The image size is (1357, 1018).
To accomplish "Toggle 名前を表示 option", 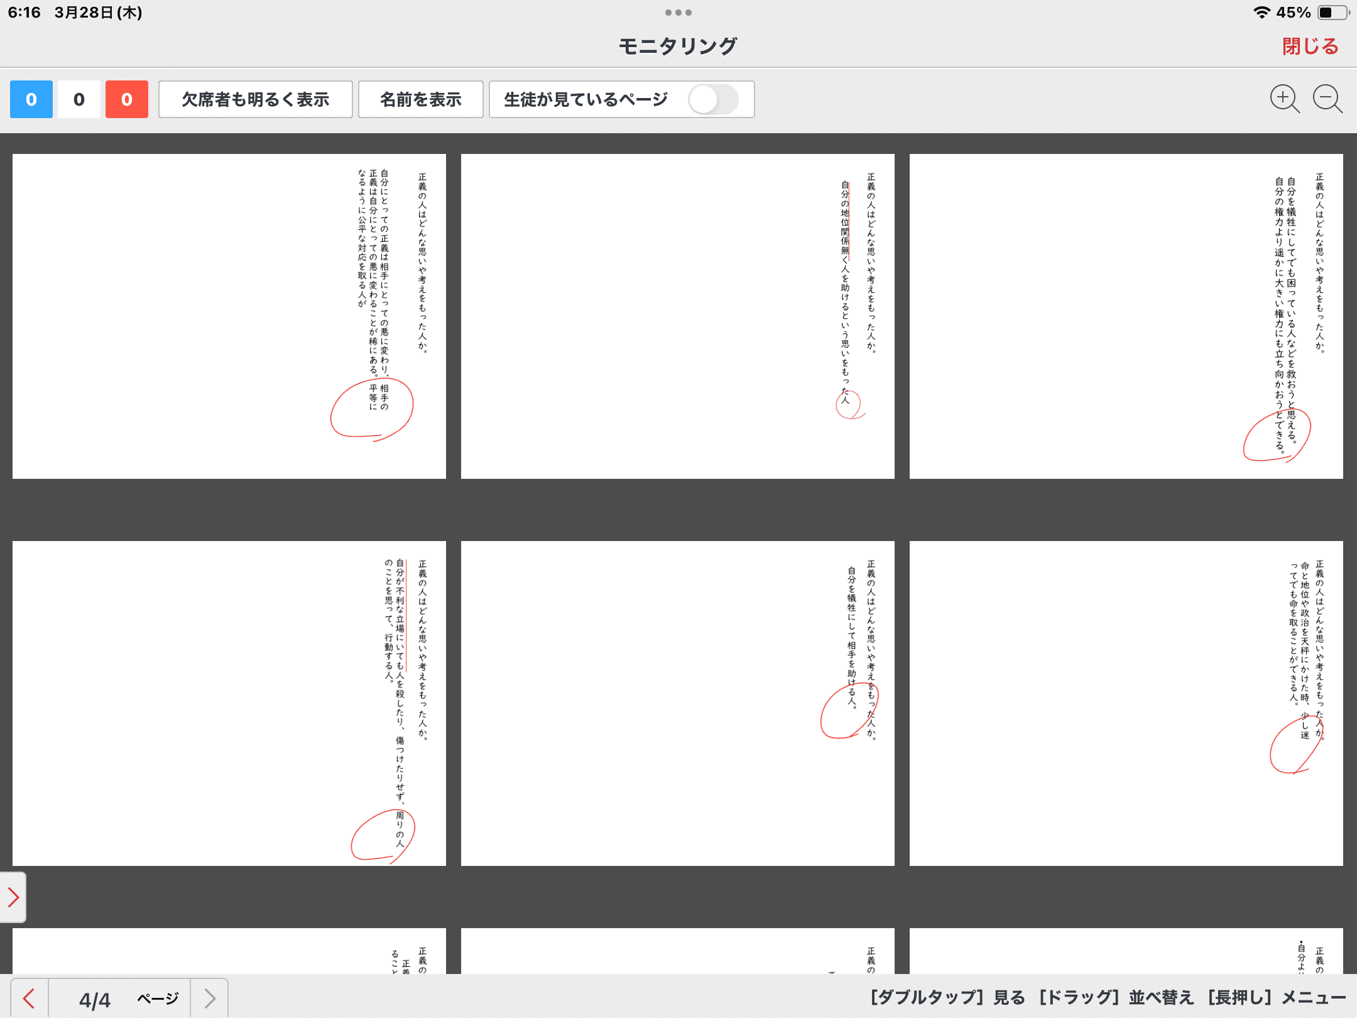I will click(x=420, y=99).
